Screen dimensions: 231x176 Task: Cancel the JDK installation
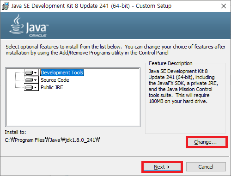tap(206, 167)
